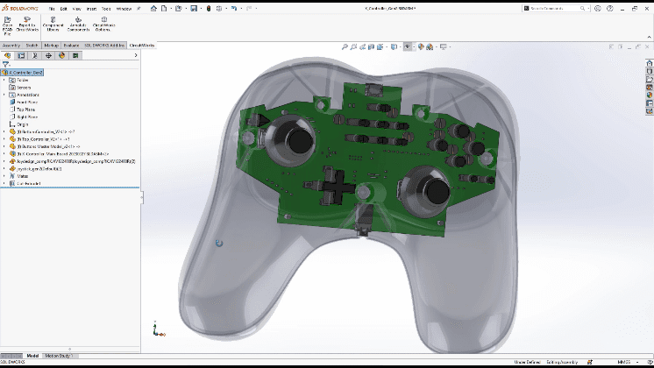The width and height of the screenshot is (654, 368).
Task: Select the Model bottom tab
Action: pyautogui.click(x=32, y=356)
